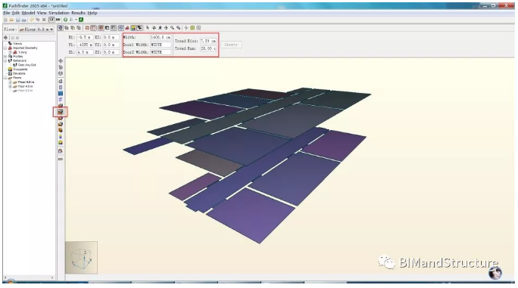The height and width of the screenshot is (288, 518).
Task: Select the rotate objects tool
Action: (x=61, y=67)
